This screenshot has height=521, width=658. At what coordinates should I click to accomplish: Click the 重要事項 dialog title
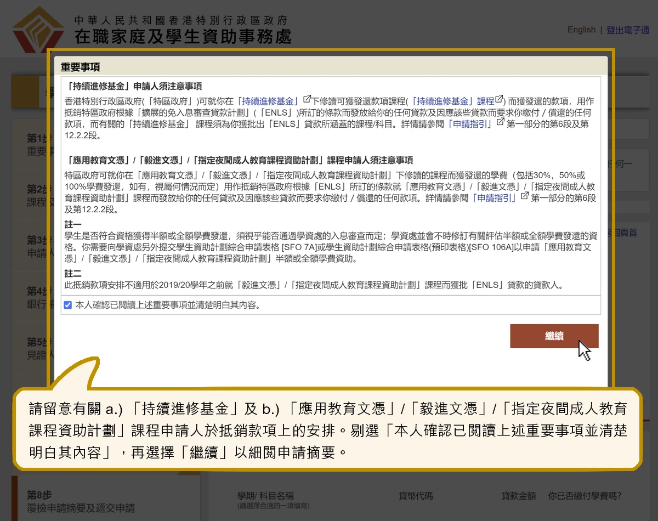pos(80,67)
